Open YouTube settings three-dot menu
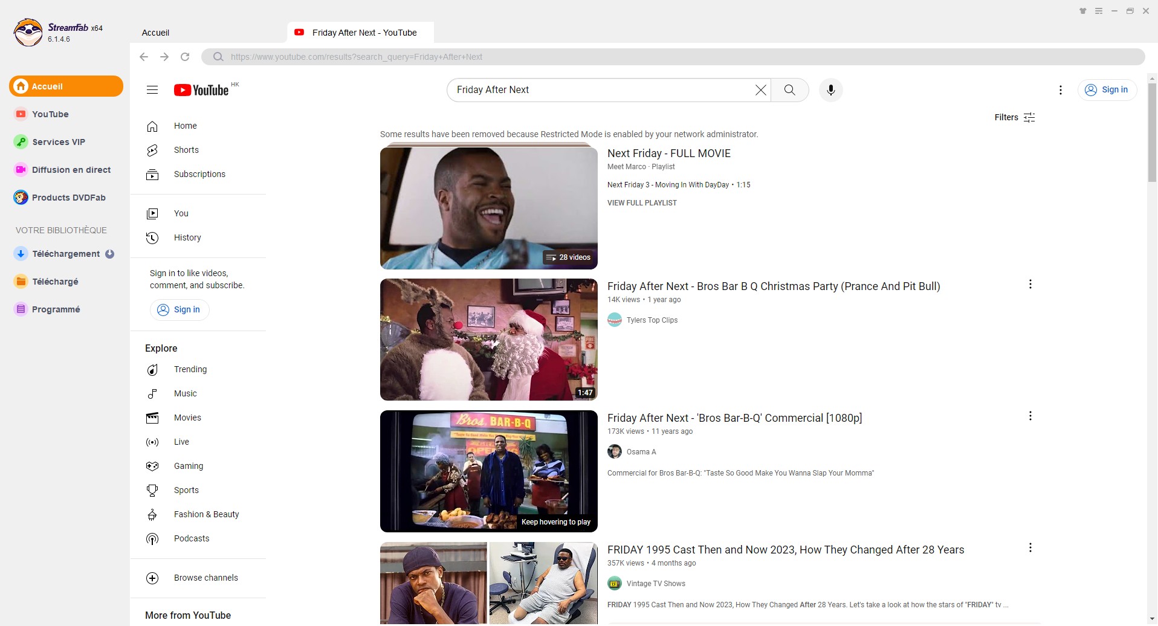1158x626 pixels. 1061,90
